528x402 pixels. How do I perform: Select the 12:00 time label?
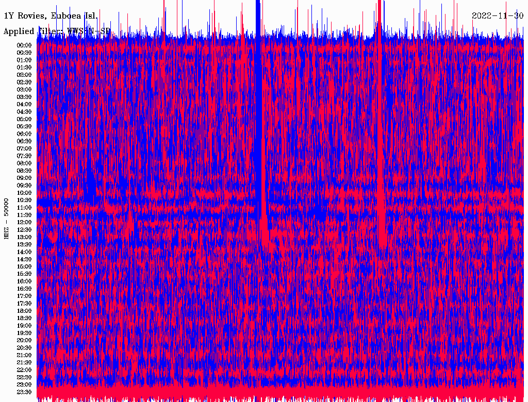24,222
